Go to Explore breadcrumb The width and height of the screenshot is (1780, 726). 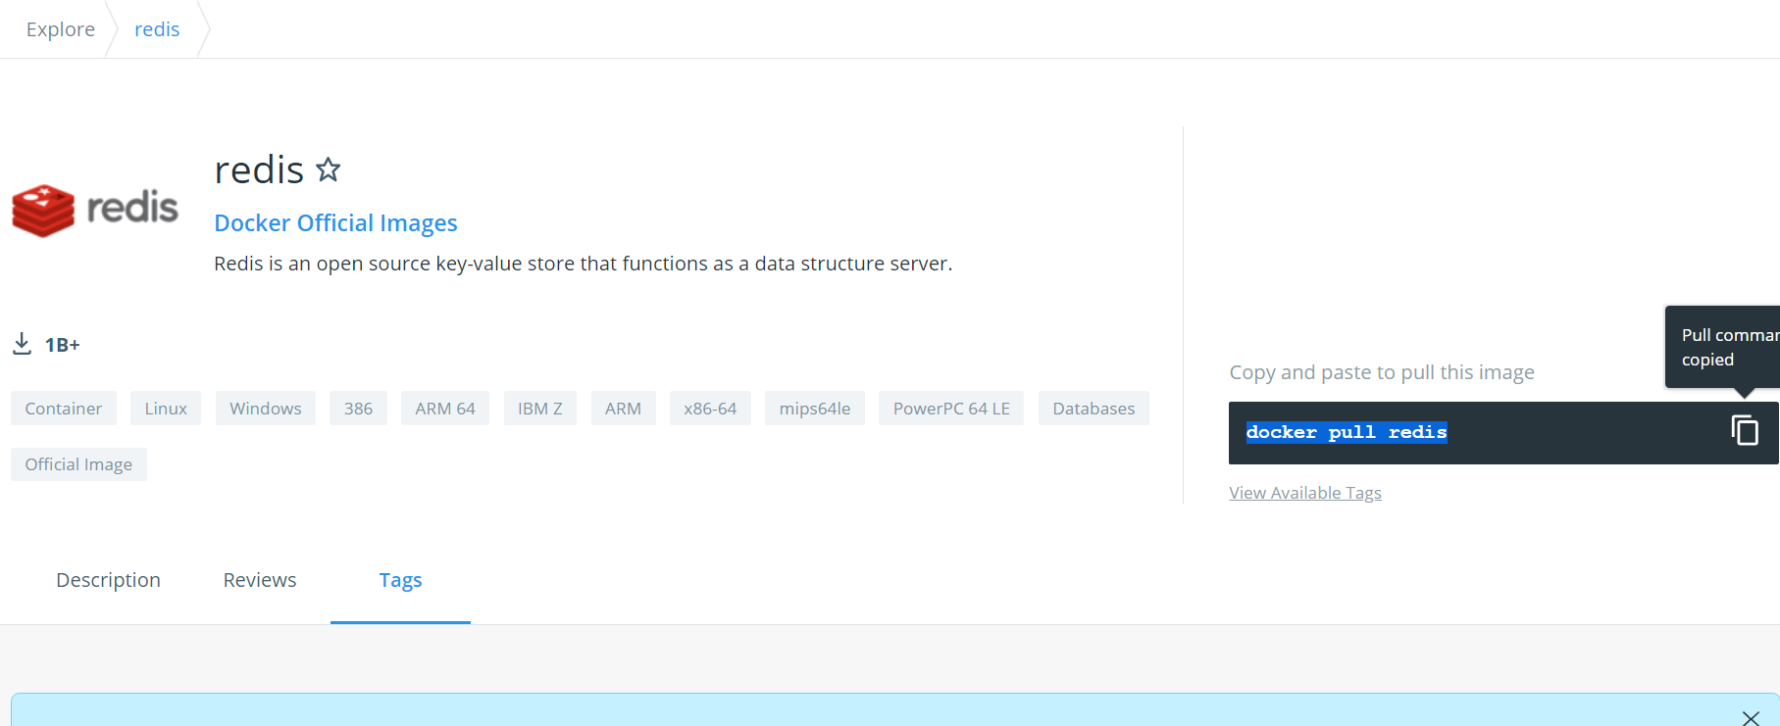click(61, 29)
